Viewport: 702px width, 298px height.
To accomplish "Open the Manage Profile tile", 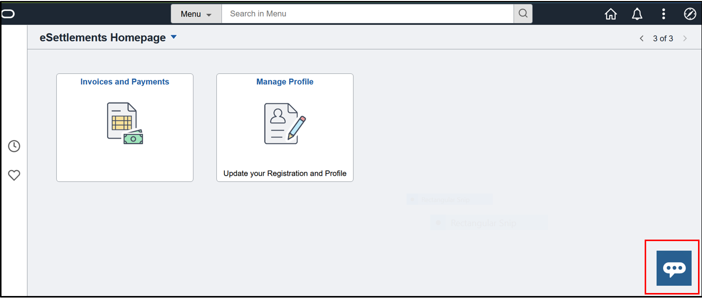I will point(285,128).
